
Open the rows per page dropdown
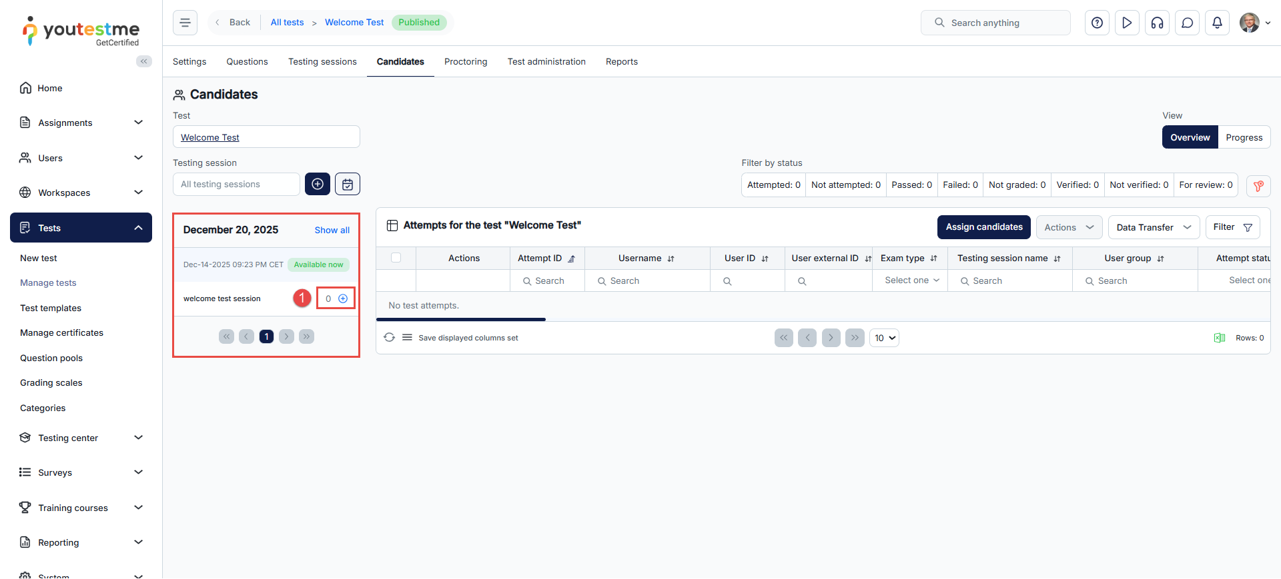[884, 338]
